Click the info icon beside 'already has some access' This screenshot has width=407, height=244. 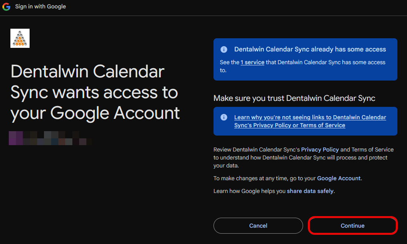pos(224,49)
